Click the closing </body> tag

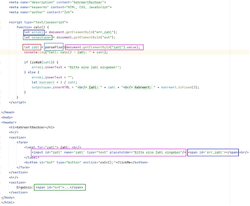click(8, 198)
